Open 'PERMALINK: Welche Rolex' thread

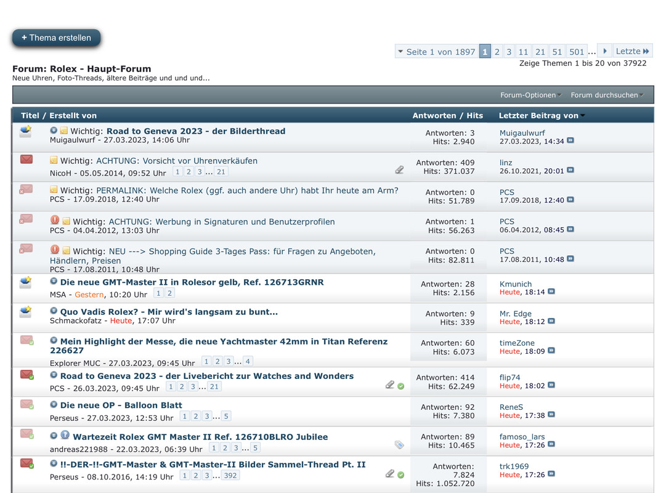247,190
